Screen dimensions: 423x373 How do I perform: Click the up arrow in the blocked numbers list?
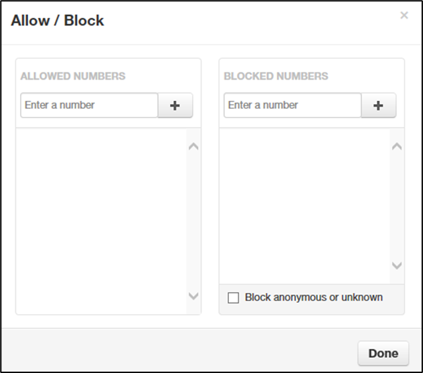coord(397,146)
